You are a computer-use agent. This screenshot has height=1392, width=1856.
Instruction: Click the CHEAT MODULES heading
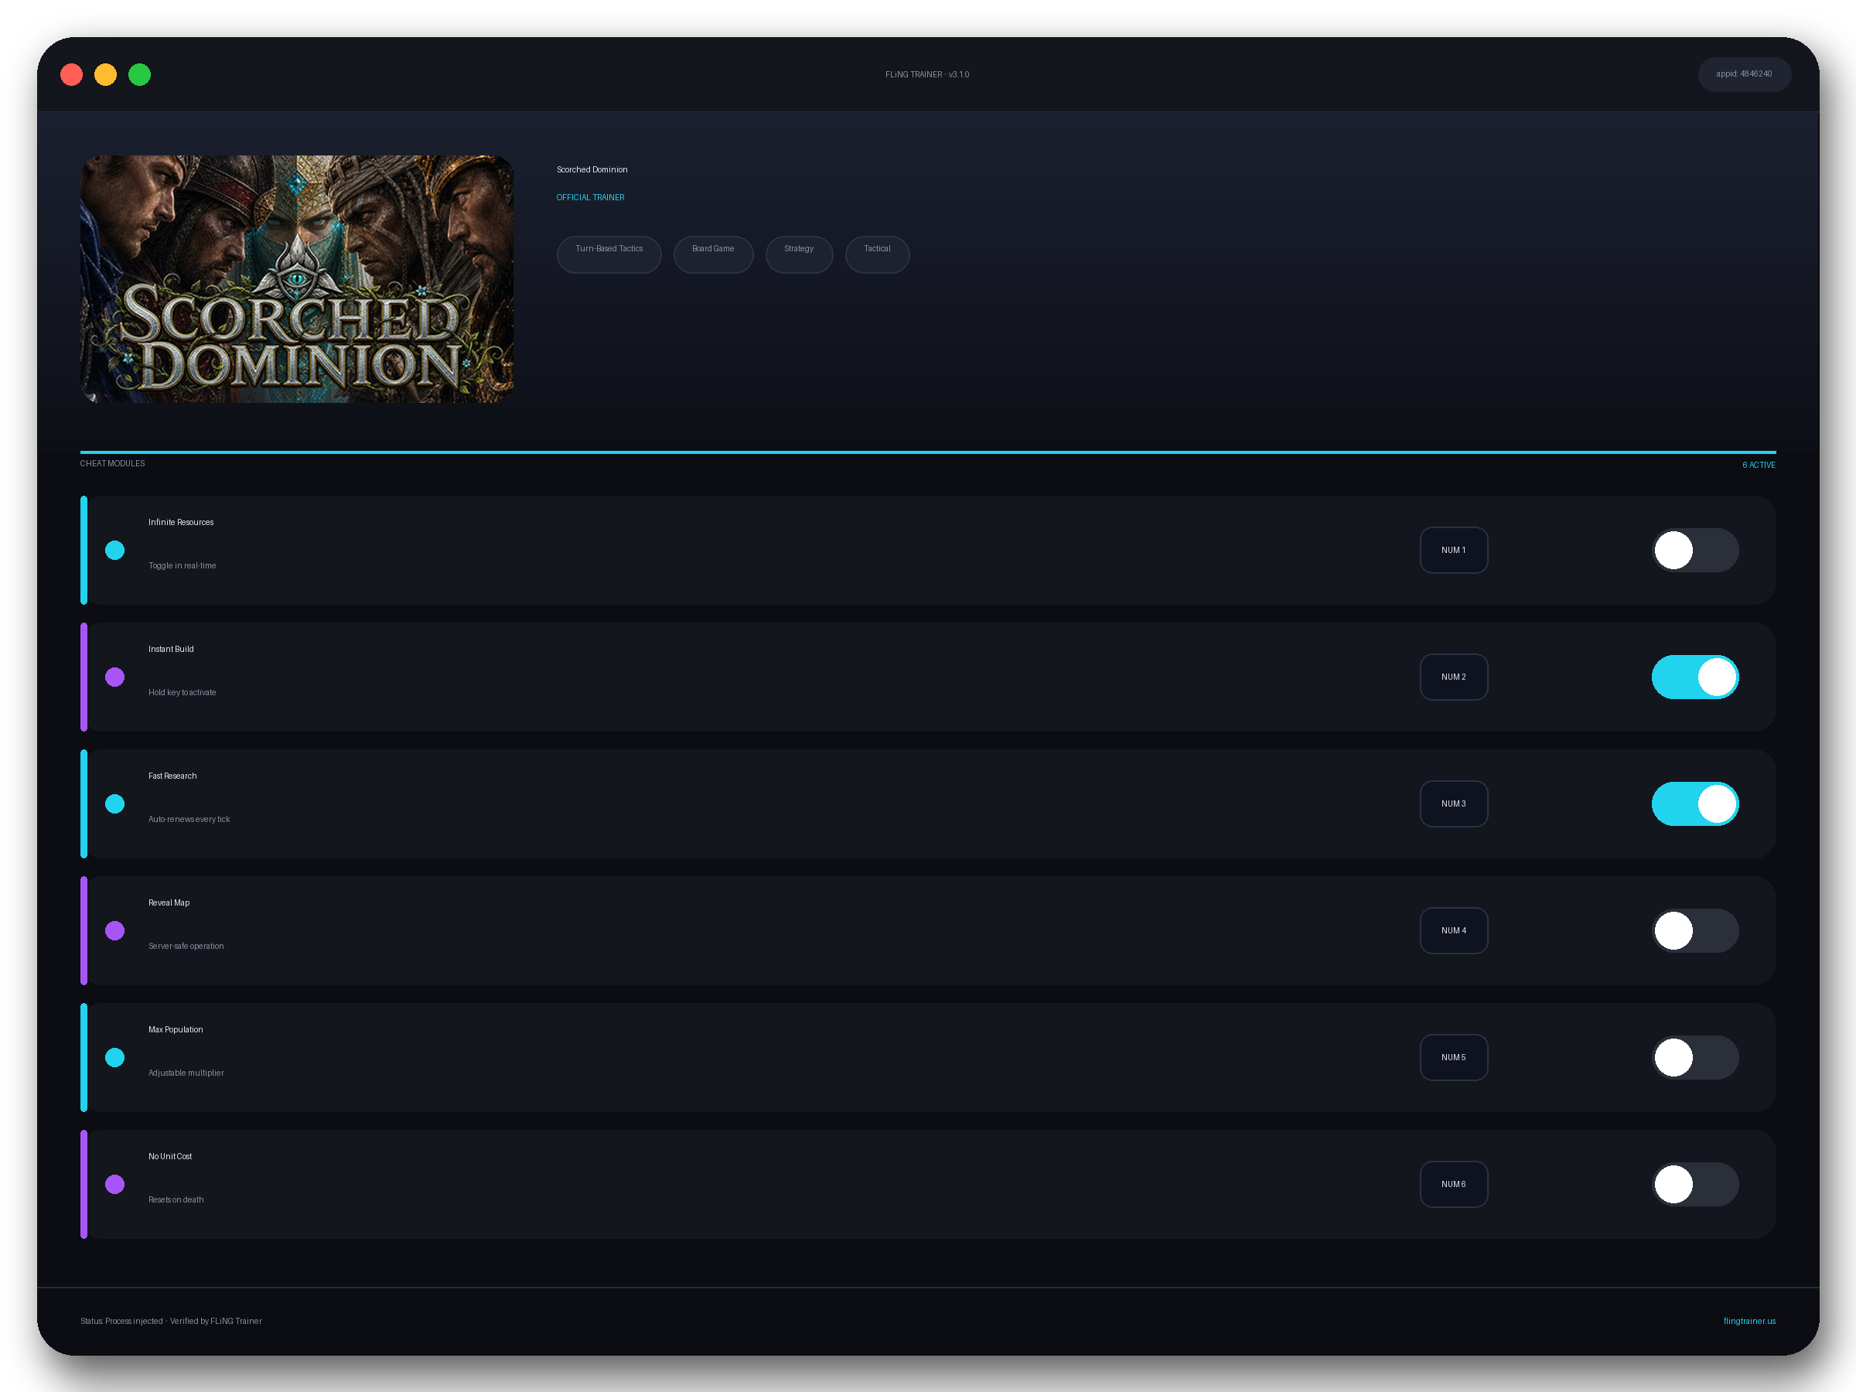(112, 463)
